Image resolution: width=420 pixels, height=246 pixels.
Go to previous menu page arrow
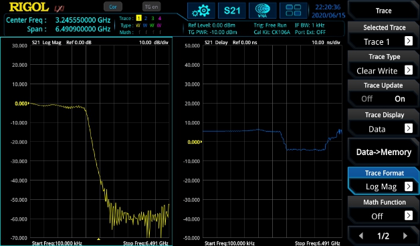coord(361,236)
